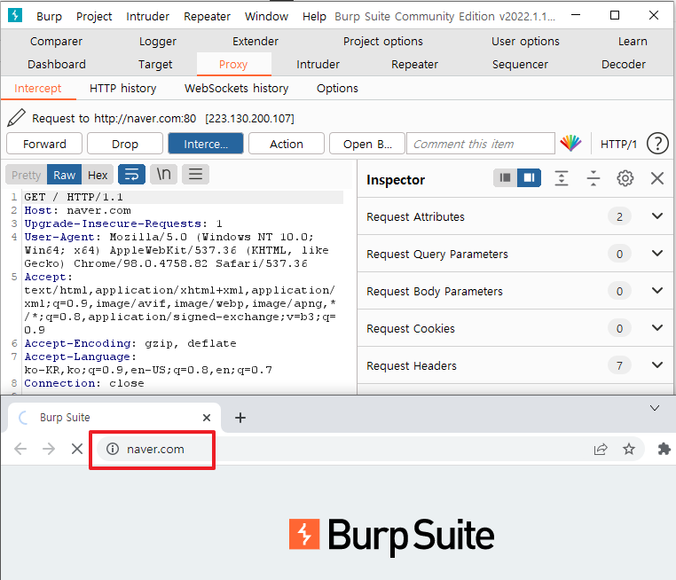Click the Drop button
The image size is (676, 580).
point(125,144)
